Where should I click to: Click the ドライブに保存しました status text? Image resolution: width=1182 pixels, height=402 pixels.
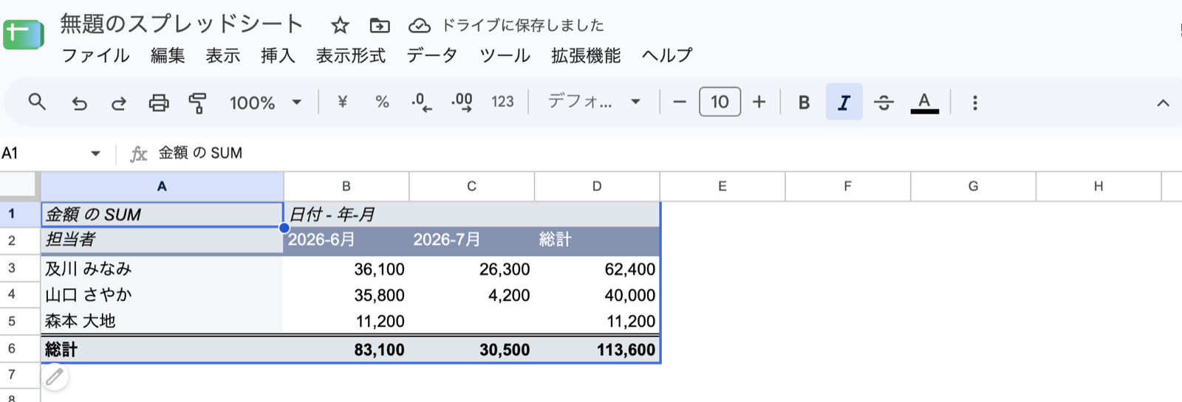click(522, 25)
